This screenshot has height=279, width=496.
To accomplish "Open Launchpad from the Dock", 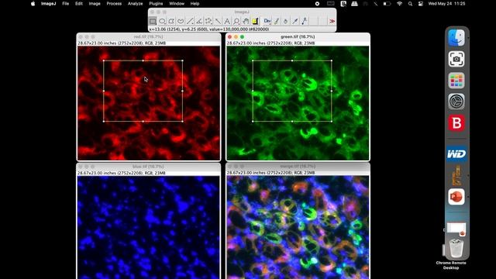I will pos(456,81).
